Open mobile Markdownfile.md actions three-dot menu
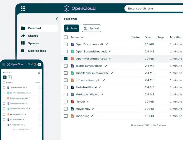This screenshot has height=141, width=183. 40,125
